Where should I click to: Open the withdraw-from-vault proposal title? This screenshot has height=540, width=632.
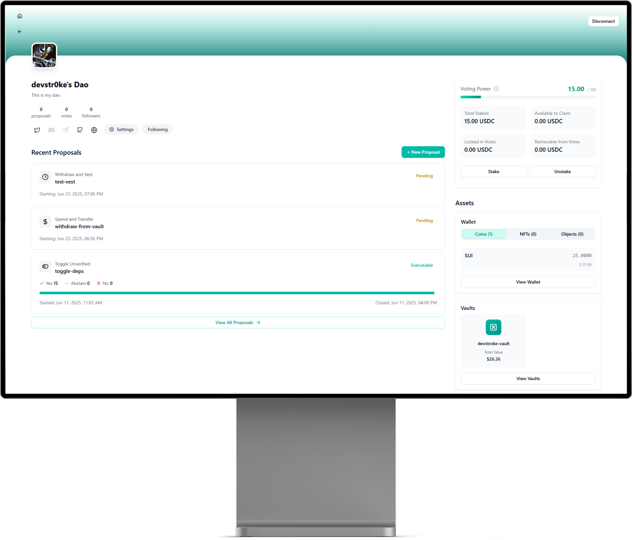coord(79,226)
